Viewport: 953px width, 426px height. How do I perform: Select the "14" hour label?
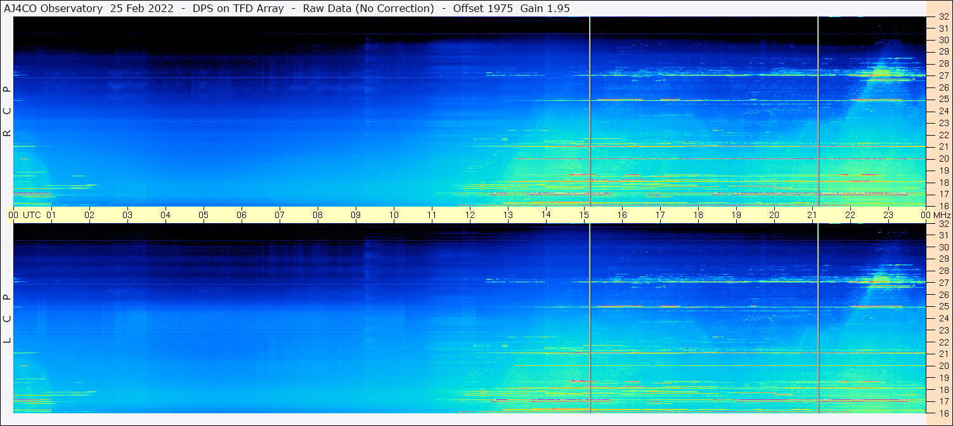546,215
